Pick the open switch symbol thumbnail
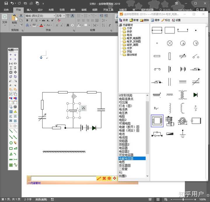The height and width of the screenshot is (202, 210). coord(196,56)
